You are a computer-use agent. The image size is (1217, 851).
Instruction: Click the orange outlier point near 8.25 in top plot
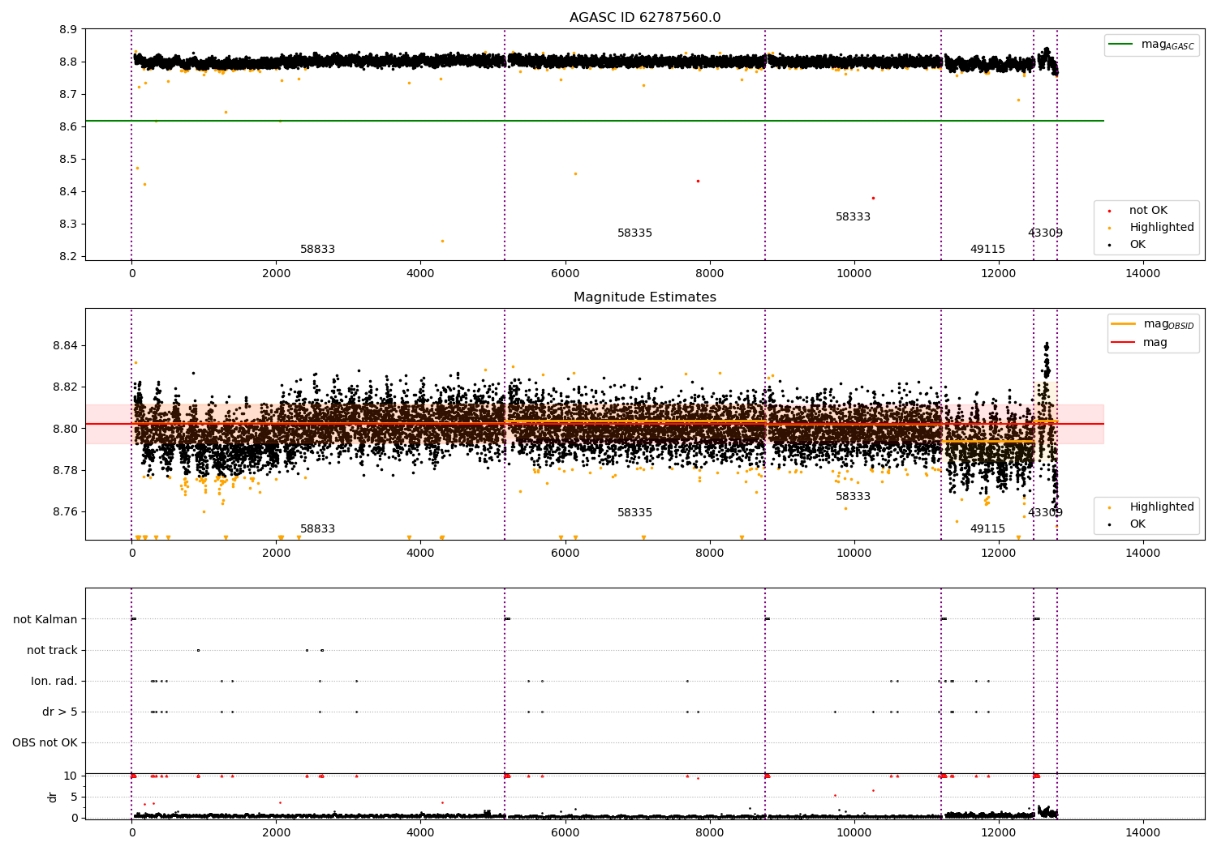442,241
